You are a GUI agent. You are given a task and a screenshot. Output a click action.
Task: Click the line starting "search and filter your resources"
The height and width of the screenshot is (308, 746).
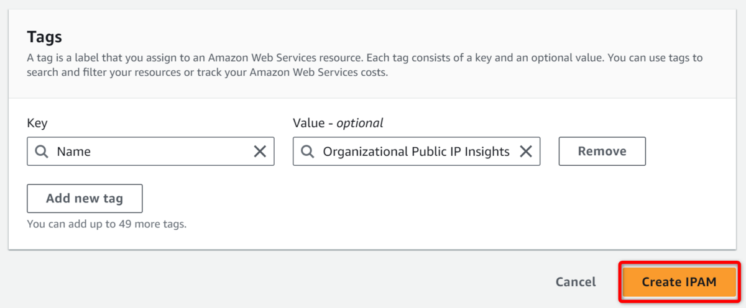(x=124, y=72)
